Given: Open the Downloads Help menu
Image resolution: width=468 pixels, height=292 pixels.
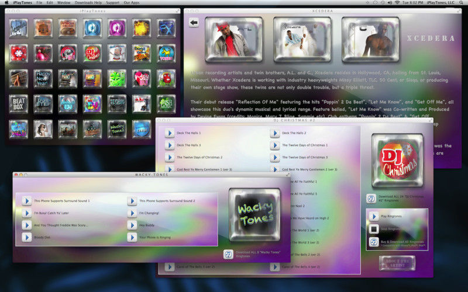Looking at the screenshot, I should [88, 2].
